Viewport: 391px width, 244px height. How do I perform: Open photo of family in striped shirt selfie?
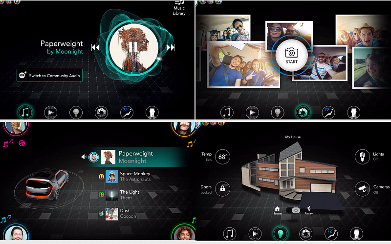click(x=326, y=64)
